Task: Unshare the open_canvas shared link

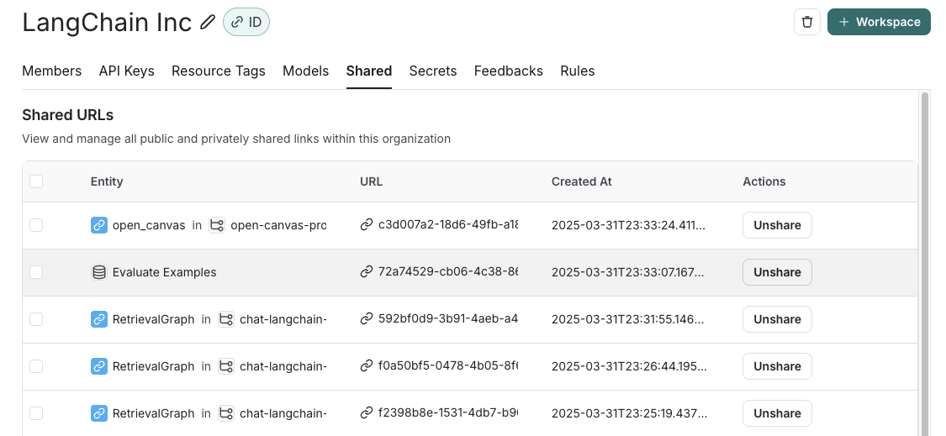Action: (777, 225)
